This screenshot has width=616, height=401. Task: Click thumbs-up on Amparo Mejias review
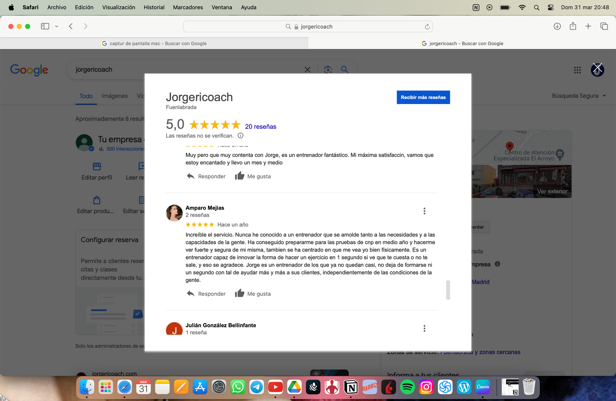240,293
